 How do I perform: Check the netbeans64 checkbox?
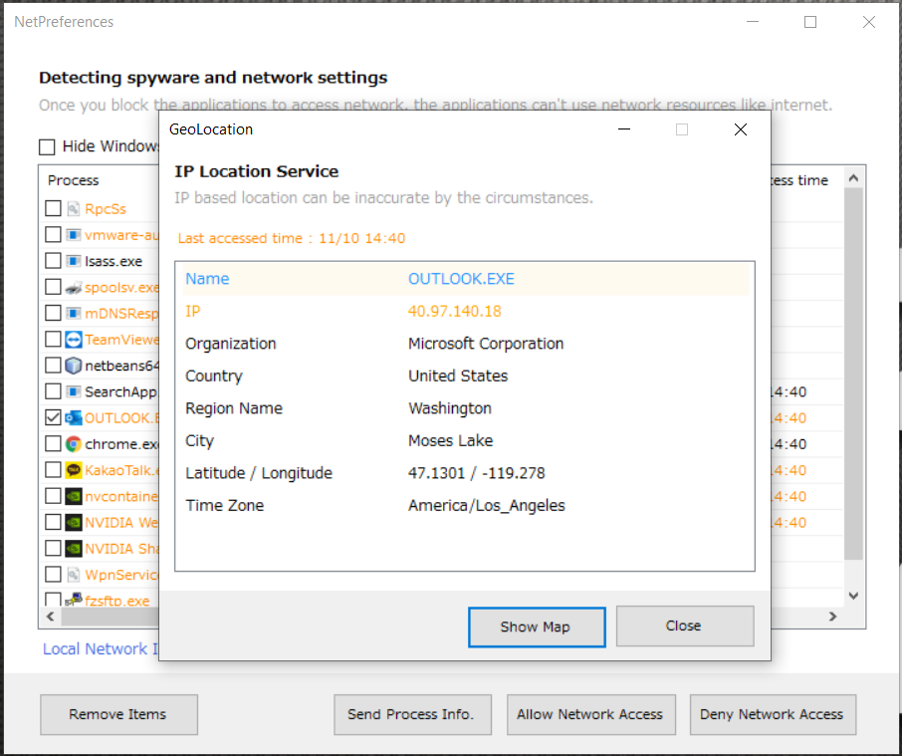point(53,366)
